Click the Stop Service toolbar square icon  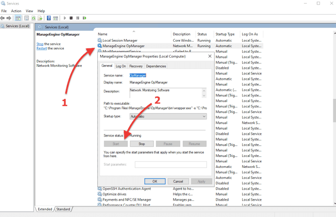point(71,18)
